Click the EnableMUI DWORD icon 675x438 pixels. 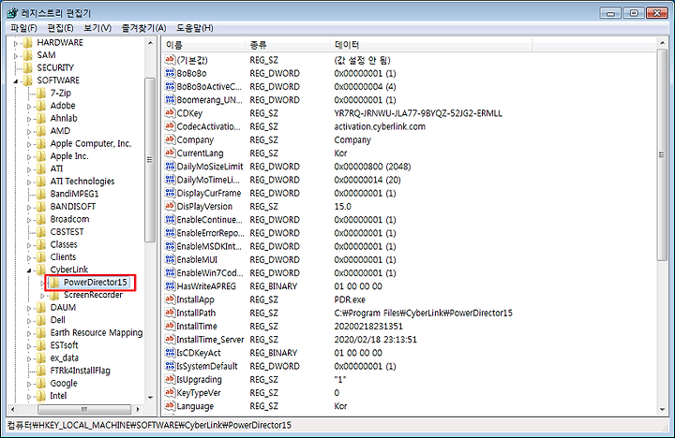[170, 259]
